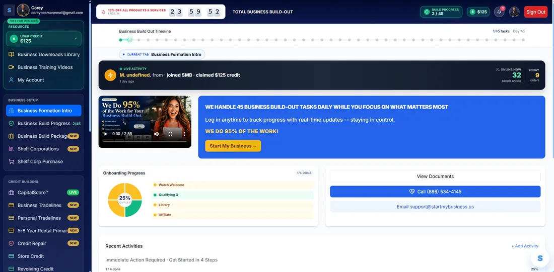Click the Business Build Progress shield icon
Screen dimensions: 554x272
(x=11, y=124)
